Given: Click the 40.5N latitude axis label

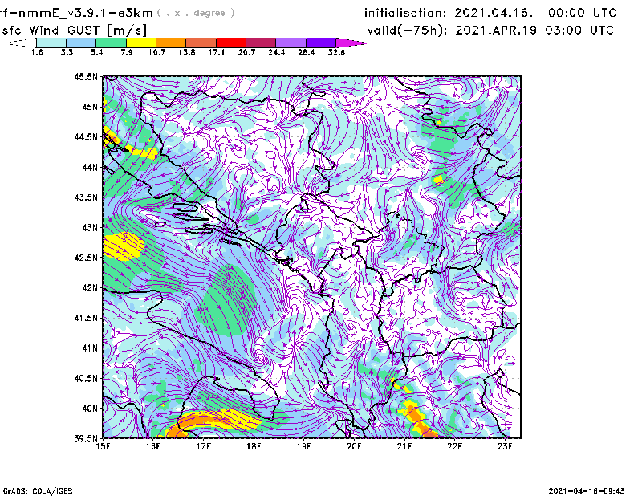Looking at the screenshot, I should (86, 378).
